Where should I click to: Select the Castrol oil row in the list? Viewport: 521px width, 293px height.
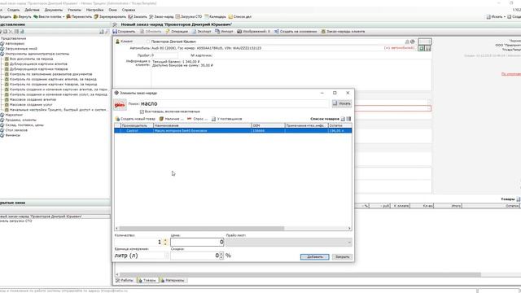[x=233, y=131]
